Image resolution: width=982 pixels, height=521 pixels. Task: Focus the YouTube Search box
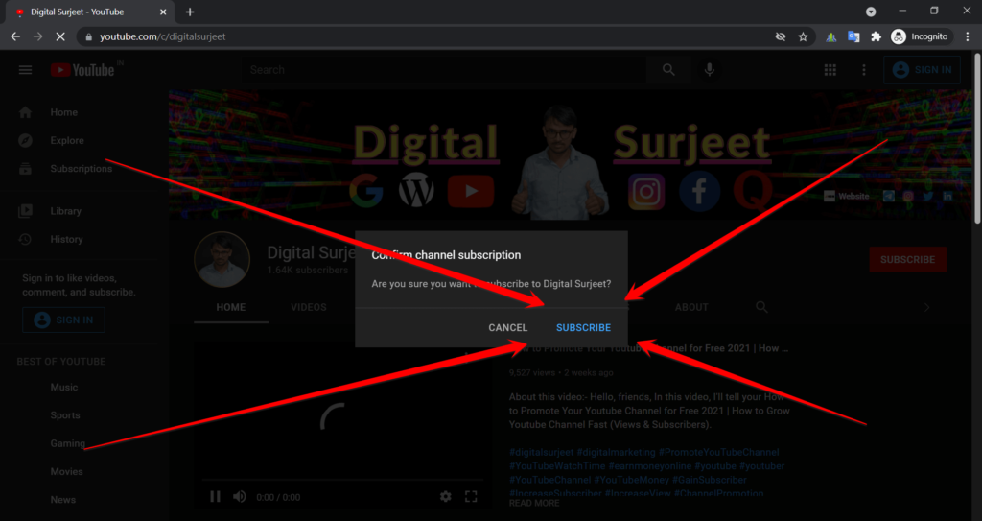(445, 70)
